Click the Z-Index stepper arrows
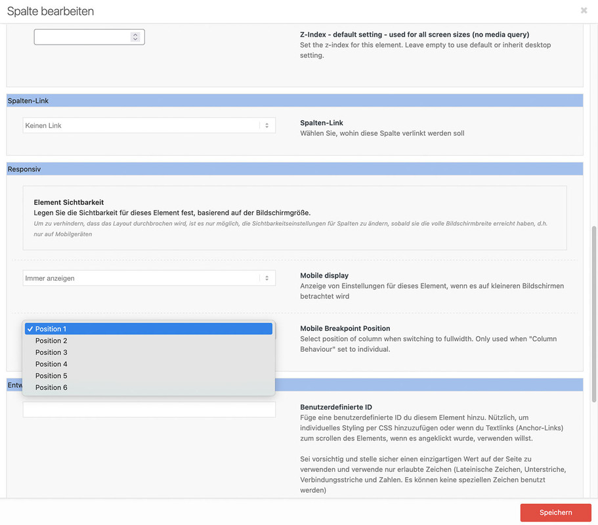598x525 pixels. (x=135, y=37)
